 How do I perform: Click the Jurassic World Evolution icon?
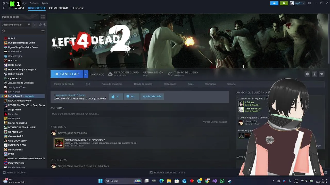point(6,83)
